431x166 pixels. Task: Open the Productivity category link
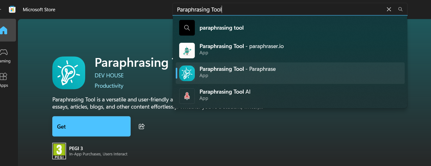(x=109, y=86)
